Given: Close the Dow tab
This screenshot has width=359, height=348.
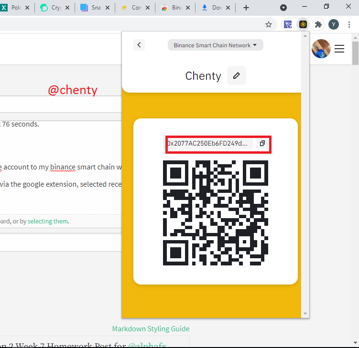Looking at the screenshot, I should click(228, 8).
